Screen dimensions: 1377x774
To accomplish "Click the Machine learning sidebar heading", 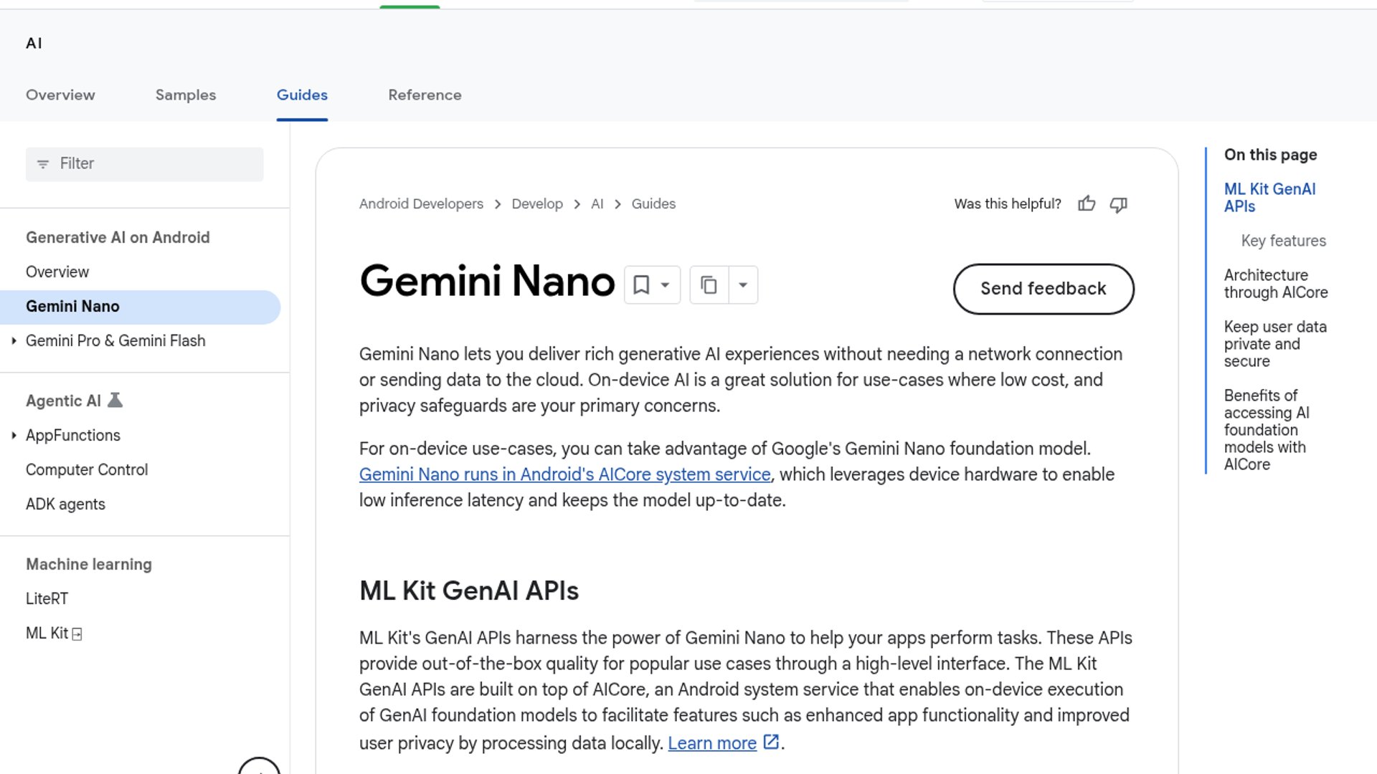I will click(89, 565).
